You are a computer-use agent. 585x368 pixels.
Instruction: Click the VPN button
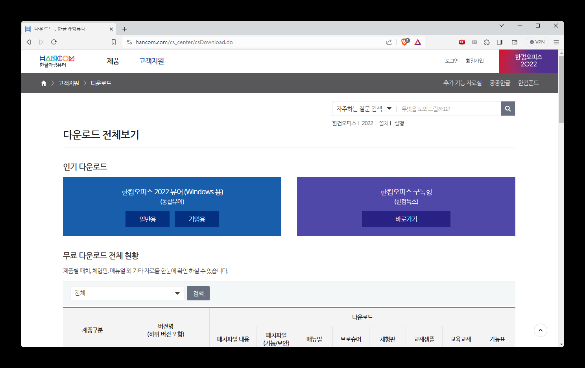537,42
